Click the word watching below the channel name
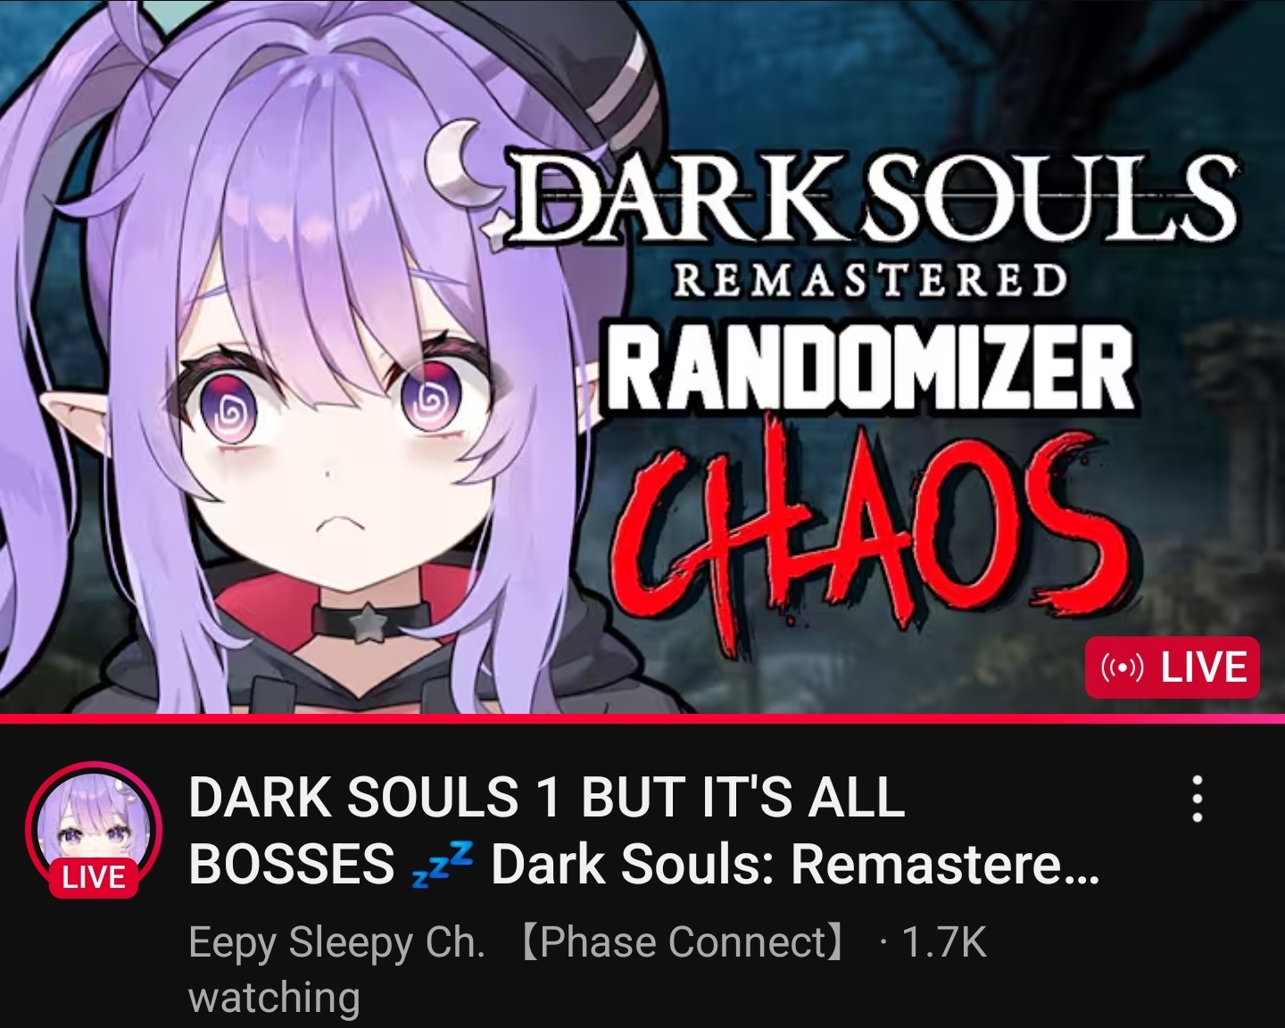 pos(274,998)
